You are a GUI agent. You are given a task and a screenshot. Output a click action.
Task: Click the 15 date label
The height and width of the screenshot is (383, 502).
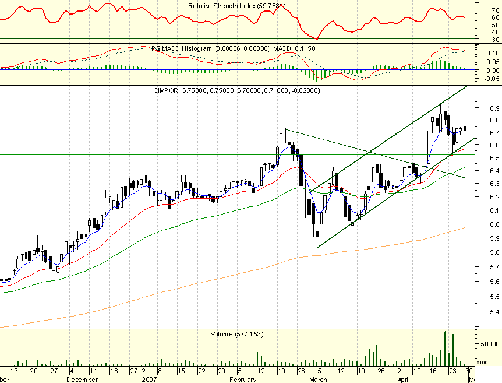(x=181, y=371)
